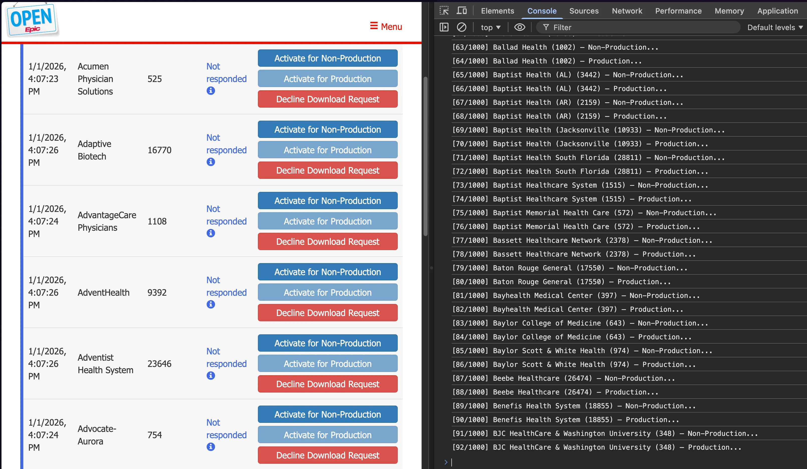Open the Performance tab
The height and width of the screenshot is (469, 807).
678,11
